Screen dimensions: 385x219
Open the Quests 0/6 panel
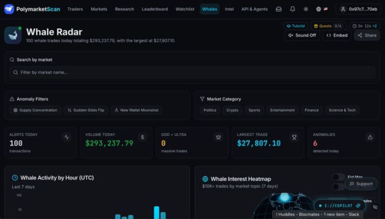click(x=327, y=26)
